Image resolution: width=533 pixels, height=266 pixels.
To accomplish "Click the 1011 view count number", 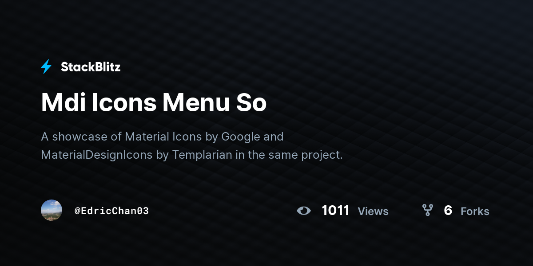I will (335, 211).
